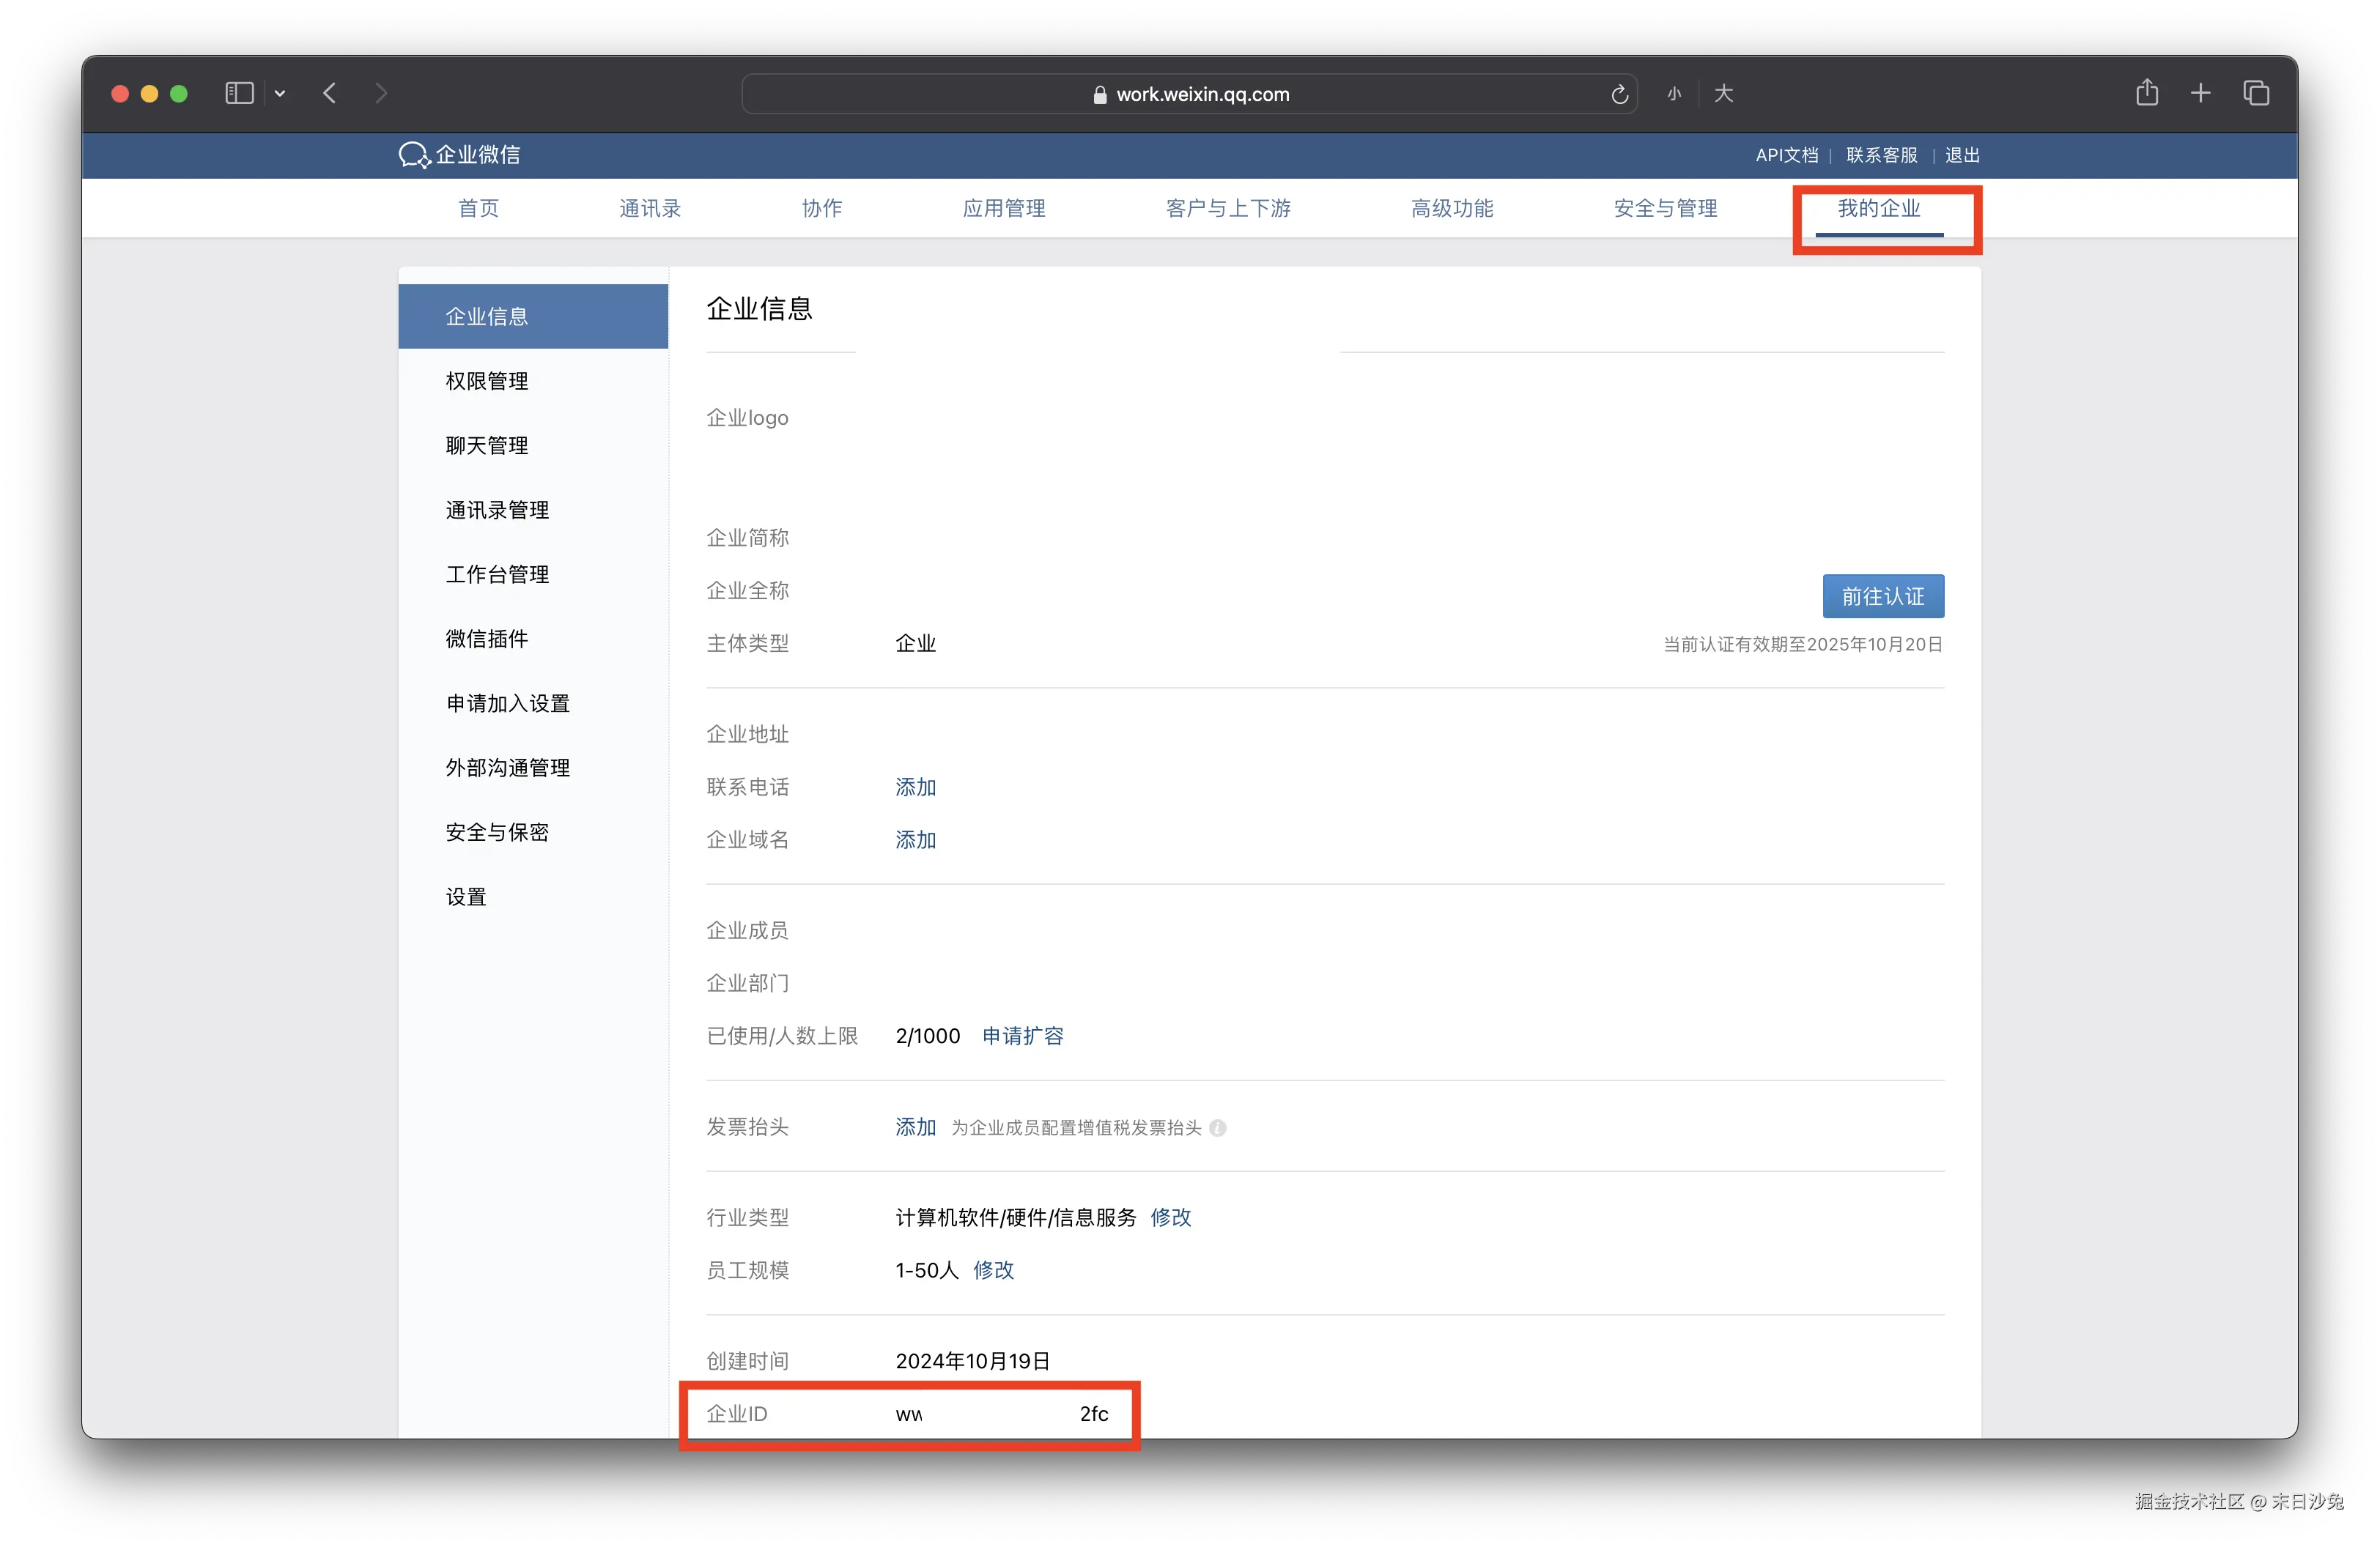Image resolution: width=2380 pixels, height=1547 pixels.
Task: Add a 发票抬头 via 添加 link
Action: [x=916, y=1127]
